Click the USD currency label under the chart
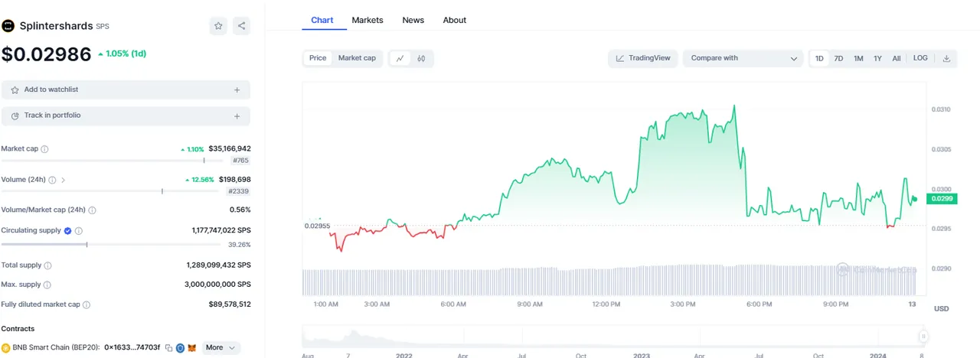Viewport: 980px width, 358px height. point(942,309)
